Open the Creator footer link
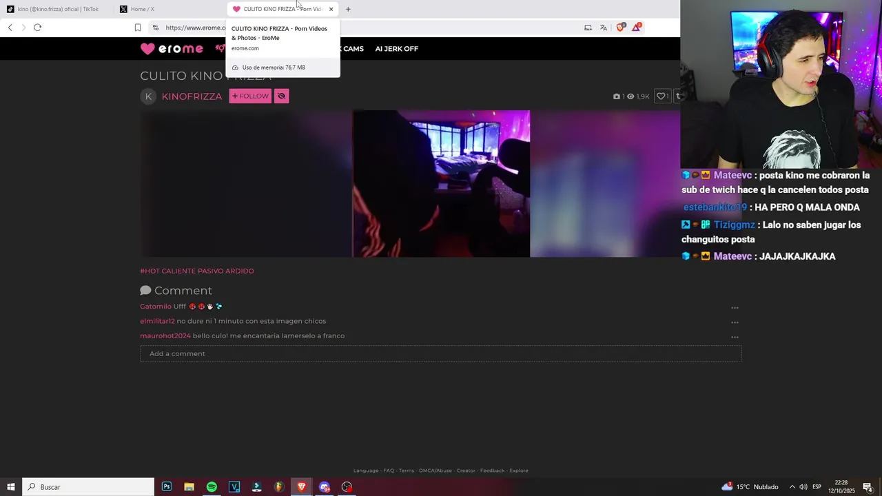The image size is (882, 496). pos(466,471)
